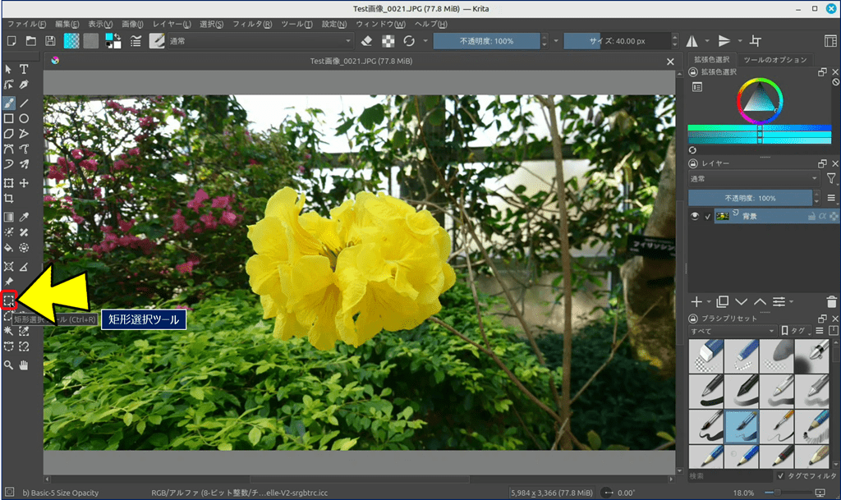Activate the Pan hand tool
The image size is (841, 500).
(24, 365)
